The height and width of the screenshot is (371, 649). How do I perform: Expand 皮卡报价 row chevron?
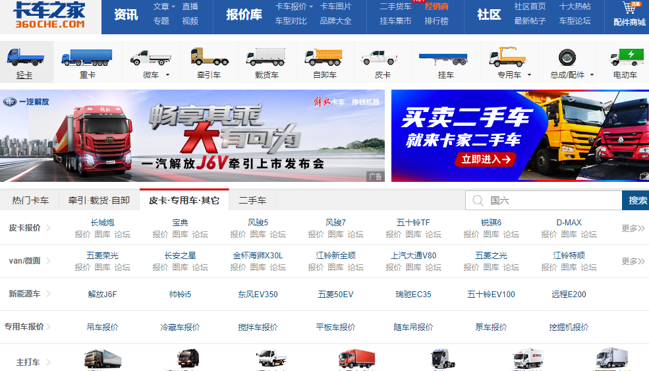tap(48, 228)
